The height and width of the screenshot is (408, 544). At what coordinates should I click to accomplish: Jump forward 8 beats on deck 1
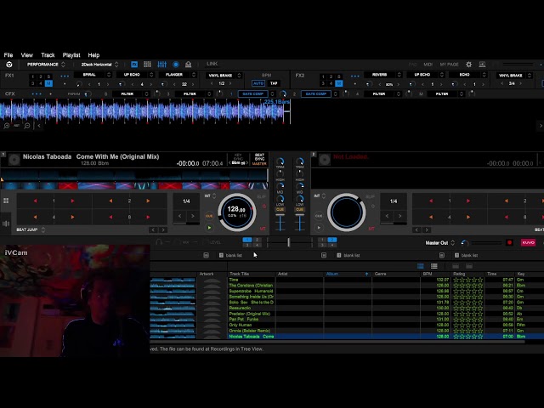[x=148, y=218]
